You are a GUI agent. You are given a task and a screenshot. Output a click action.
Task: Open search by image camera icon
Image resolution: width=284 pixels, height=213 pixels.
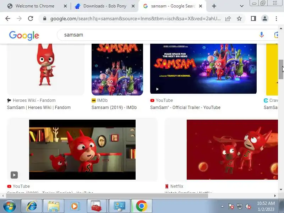coord(276,35)
